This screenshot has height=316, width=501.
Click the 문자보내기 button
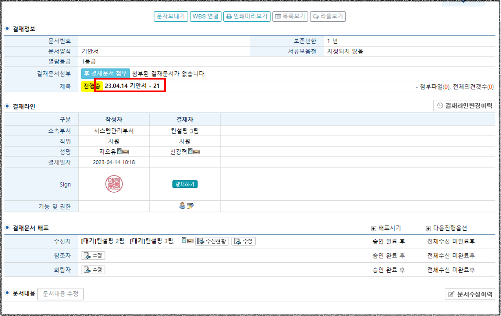tap(171, 16)
